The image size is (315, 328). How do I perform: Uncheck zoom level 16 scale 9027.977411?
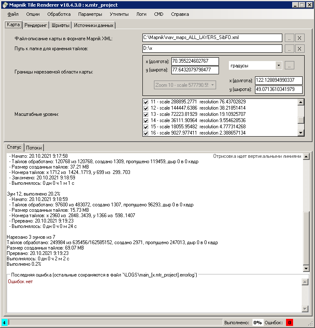pos(146,133)
